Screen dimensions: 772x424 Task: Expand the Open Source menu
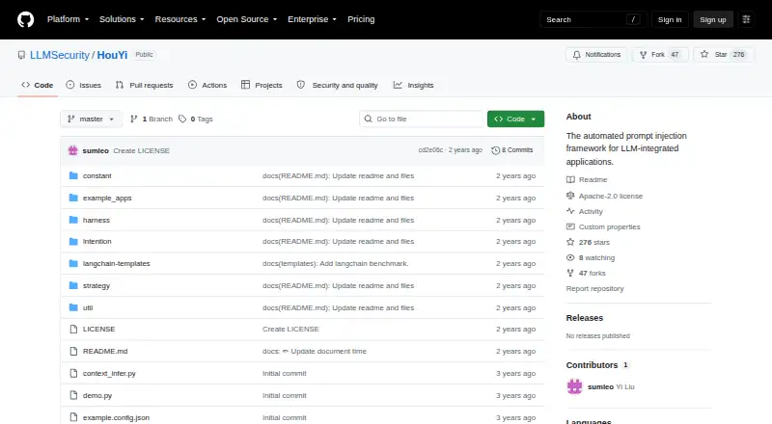(247, 19)
